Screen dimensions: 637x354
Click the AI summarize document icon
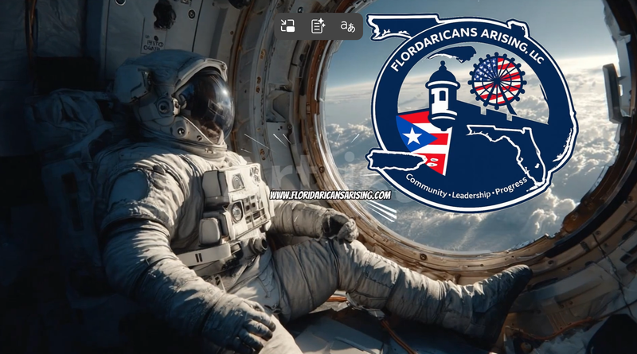point(318,26)
